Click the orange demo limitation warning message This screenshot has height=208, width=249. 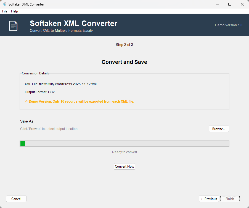(80, 101)
